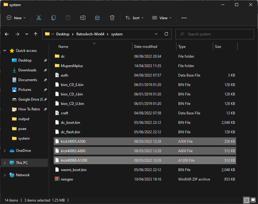This screenshot has width=258, height=204.
Task: Select the bios_CD_E.bin file
Action: 145,85
